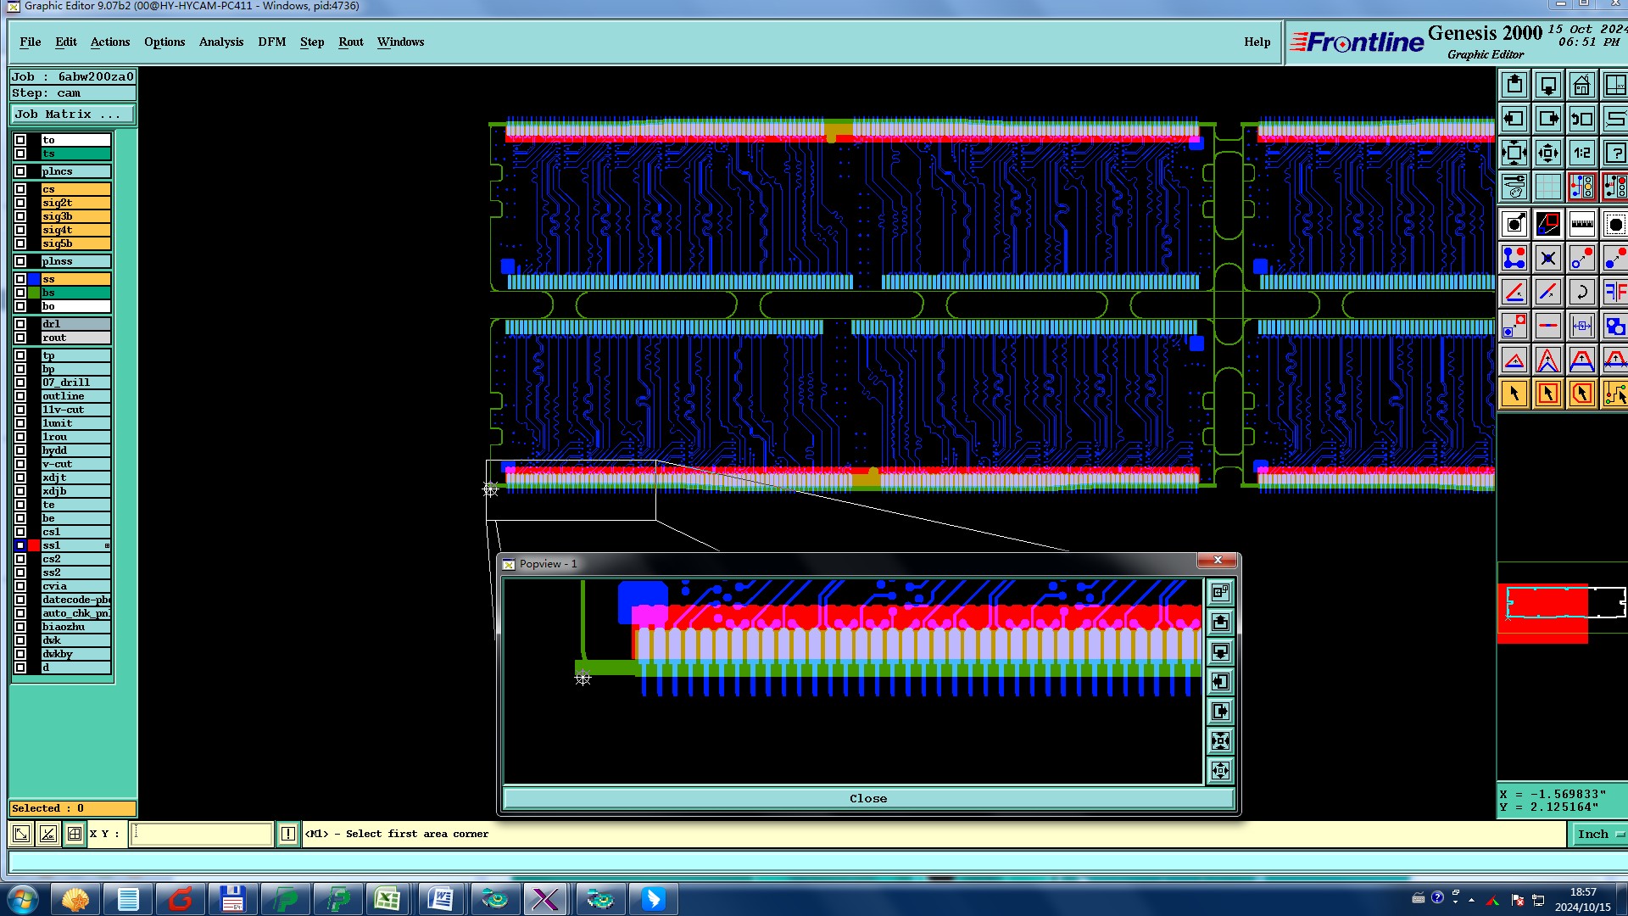1628x916 pixels.
Task: Click the blue color swatch of ss layer
Action: tap(34, 279)
